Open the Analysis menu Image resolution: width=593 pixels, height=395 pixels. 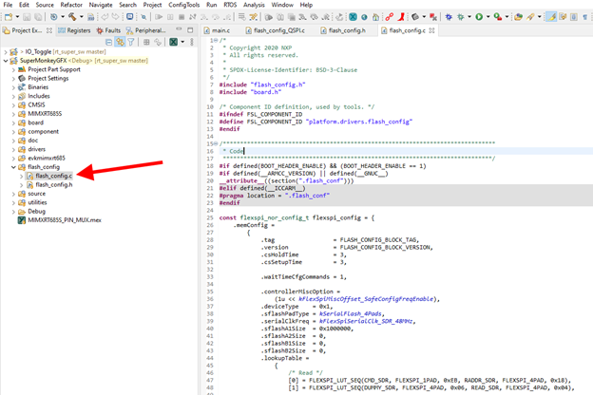(x=254, y=5)
